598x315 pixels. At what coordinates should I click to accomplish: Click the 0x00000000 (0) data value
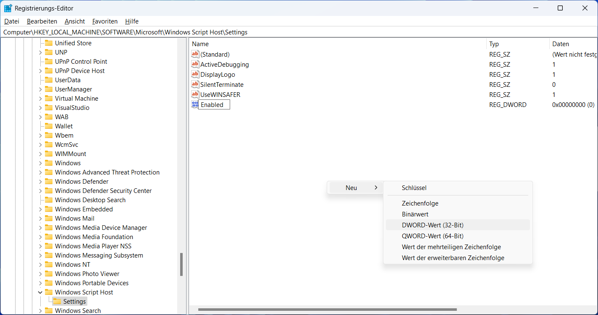(x=573, y=104)
